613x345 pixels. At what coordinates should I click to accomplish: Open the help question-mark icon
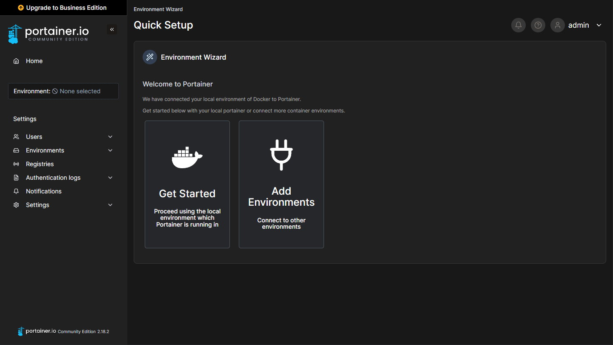pos(538,25)
